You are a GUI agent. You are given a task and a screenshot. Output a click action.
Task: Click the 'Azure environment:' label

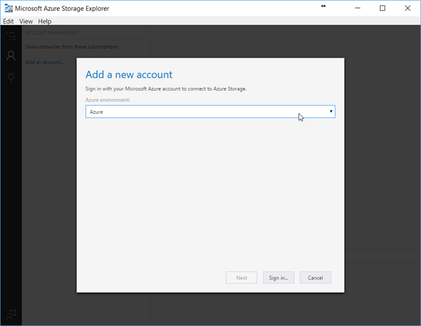pyautogui.click(x=108, y=100)
